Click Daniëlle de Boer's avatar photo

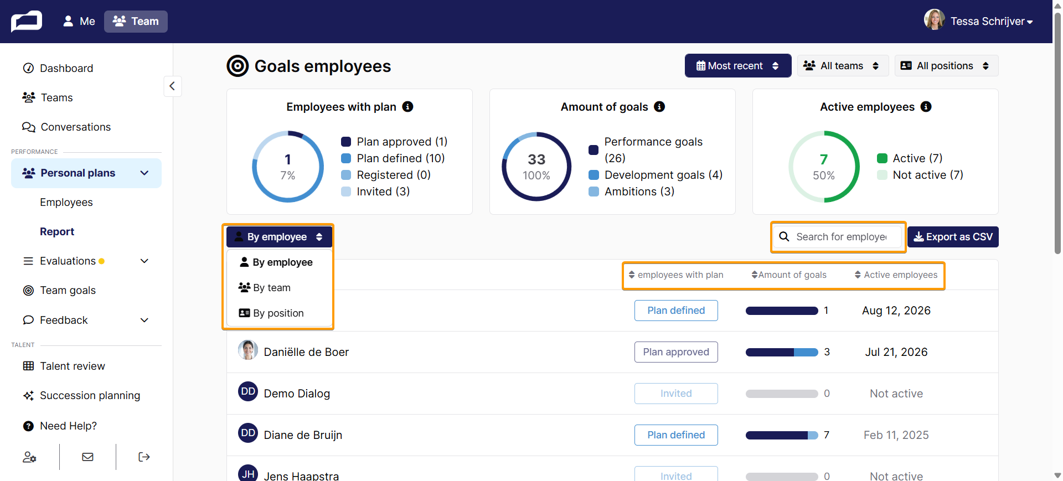248,350
